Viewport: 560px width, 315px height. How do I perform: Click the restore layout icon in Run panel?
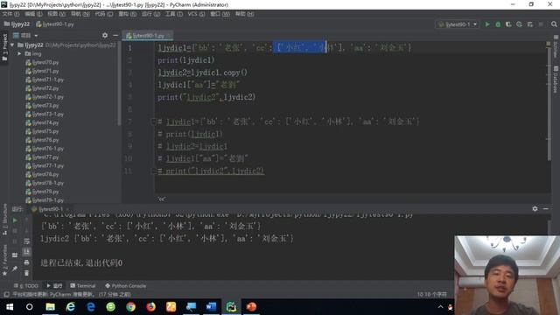point(15,255)
